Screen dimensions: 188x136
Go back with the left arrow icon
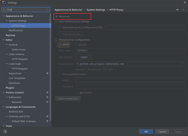(x=178, y=10)
